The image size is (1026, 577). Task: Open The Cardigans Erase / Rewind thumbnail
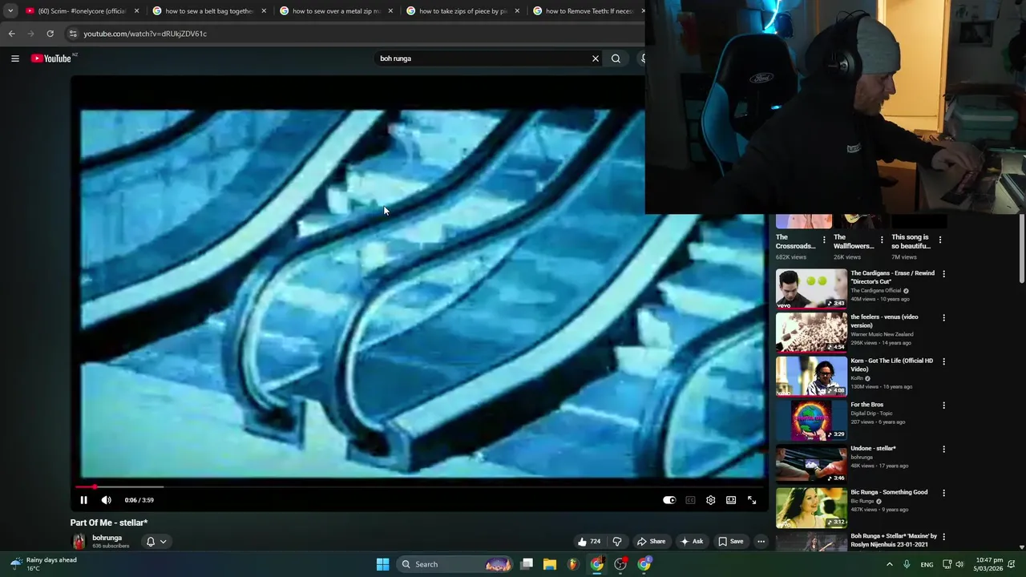click(x=811, y=288)
